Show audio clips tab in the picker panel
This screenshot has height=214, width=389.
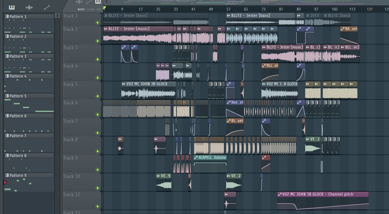pyautogui.click(x=29, y=7)
